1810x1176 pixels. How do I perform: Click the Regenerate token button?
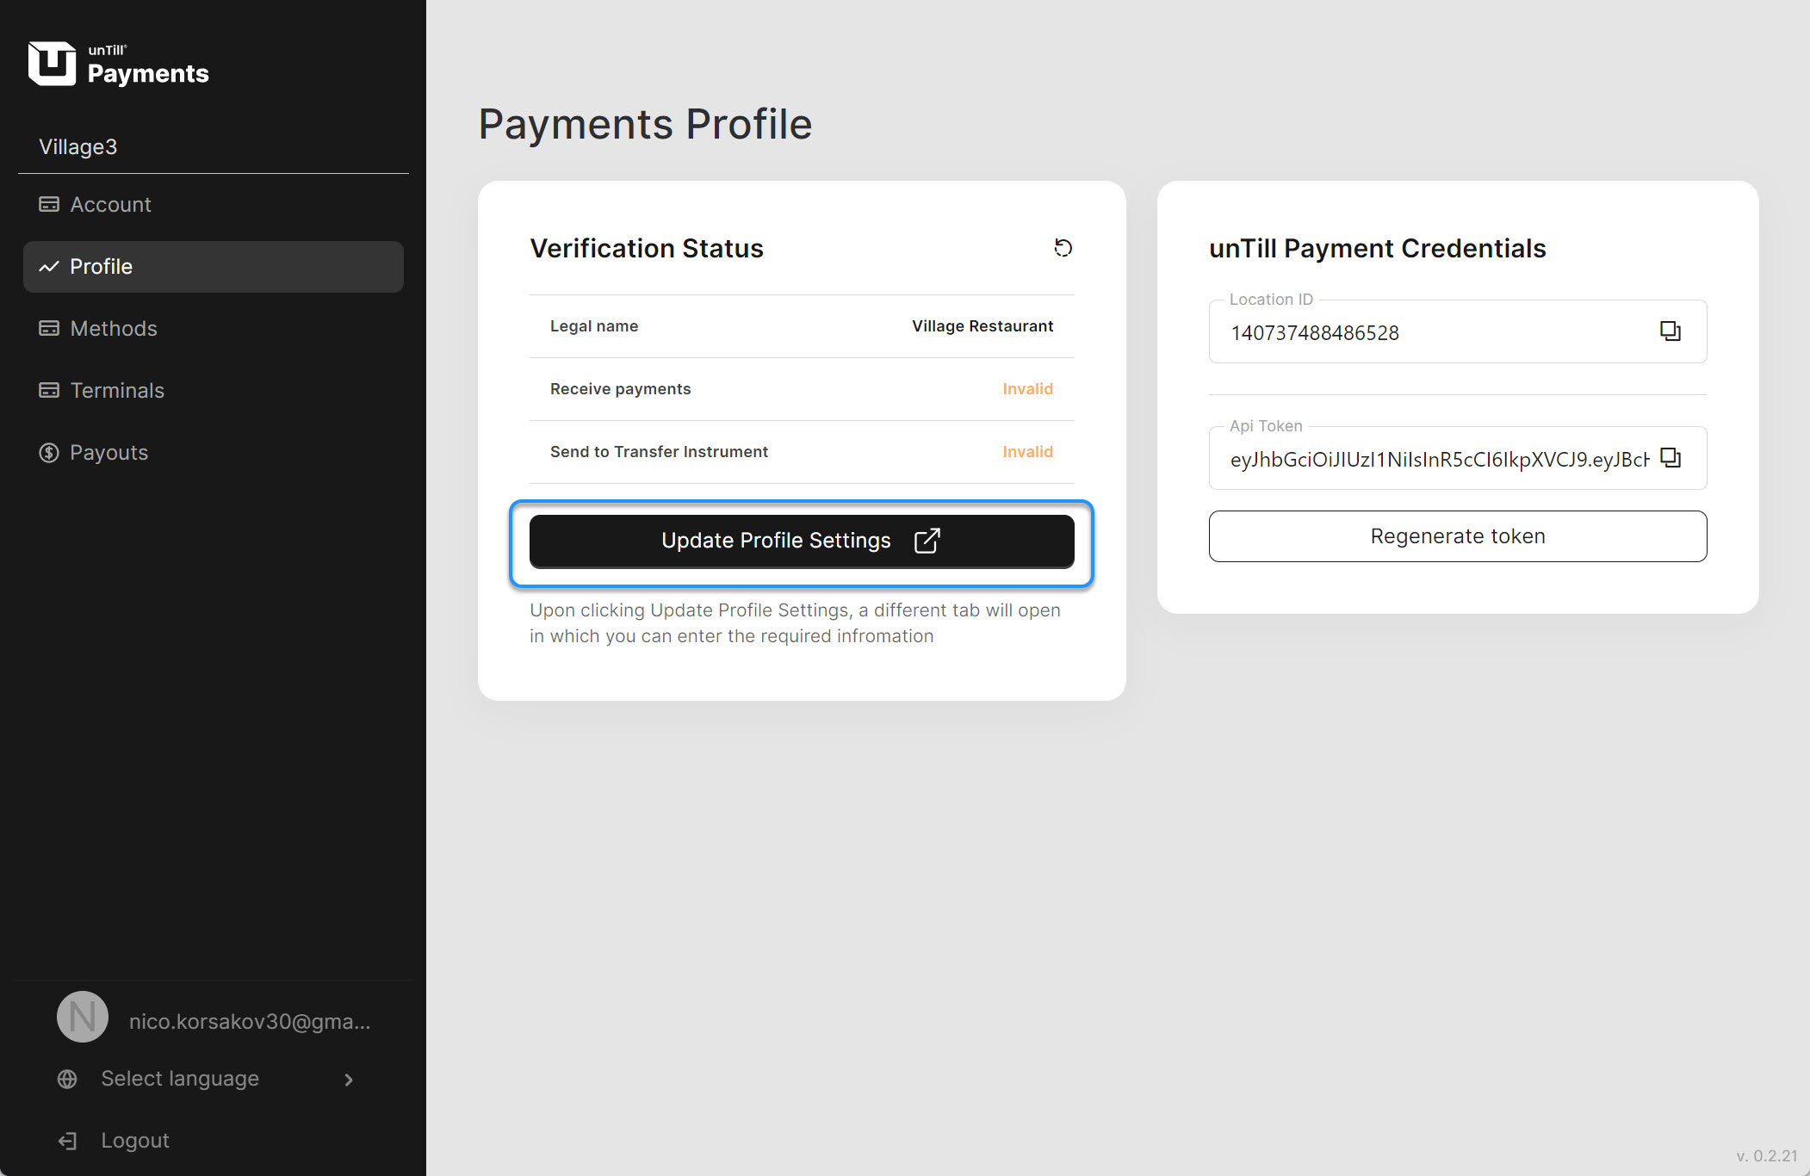(x=1457, y=536)
